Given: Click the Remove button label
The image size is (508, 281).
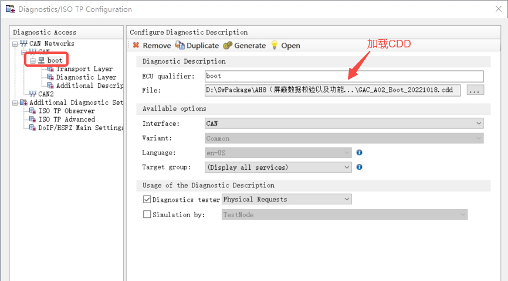Looking at the screenshot, I should pyautogui.click(x=157, y=46).
